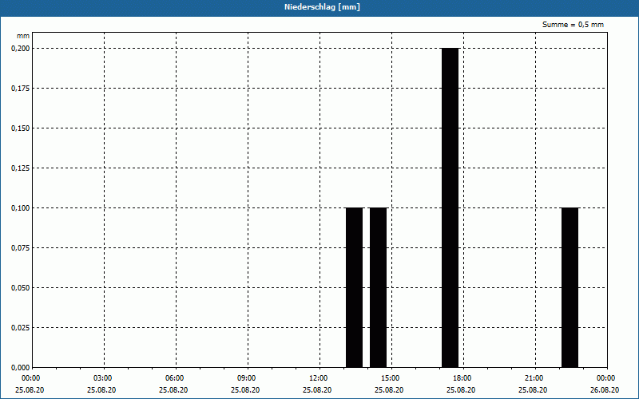This screenshot has width=639, height=399.
Task: Click the mm unit label above the y-axis
Action: (23, 36)
